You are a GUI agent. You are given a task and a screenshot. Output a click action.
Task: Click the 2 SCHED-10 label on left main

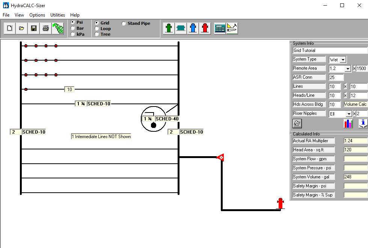coord(28,132)
